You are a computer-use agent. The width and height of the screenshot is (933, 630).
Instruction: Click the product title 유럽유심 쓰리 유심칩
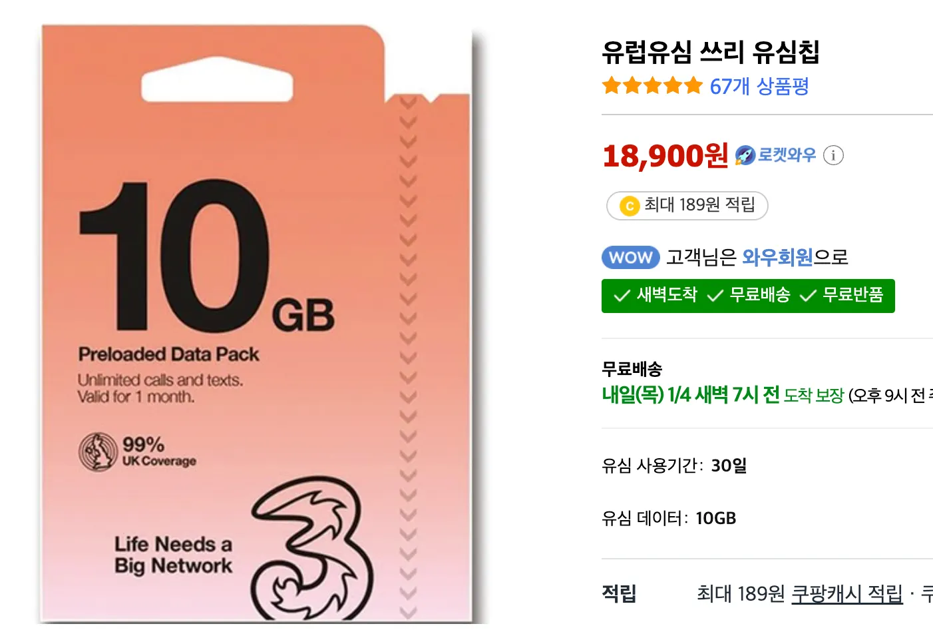(710, 52)
